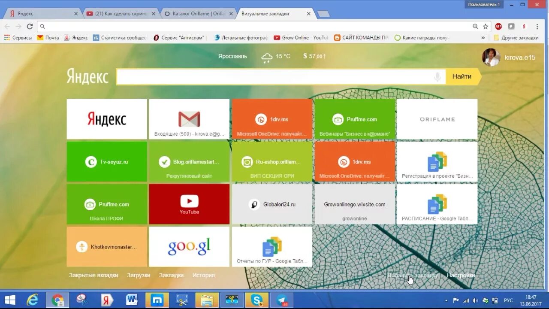Expand the hidden bookmarks chevron
This screenshot has width=549, height=309.
483,38
